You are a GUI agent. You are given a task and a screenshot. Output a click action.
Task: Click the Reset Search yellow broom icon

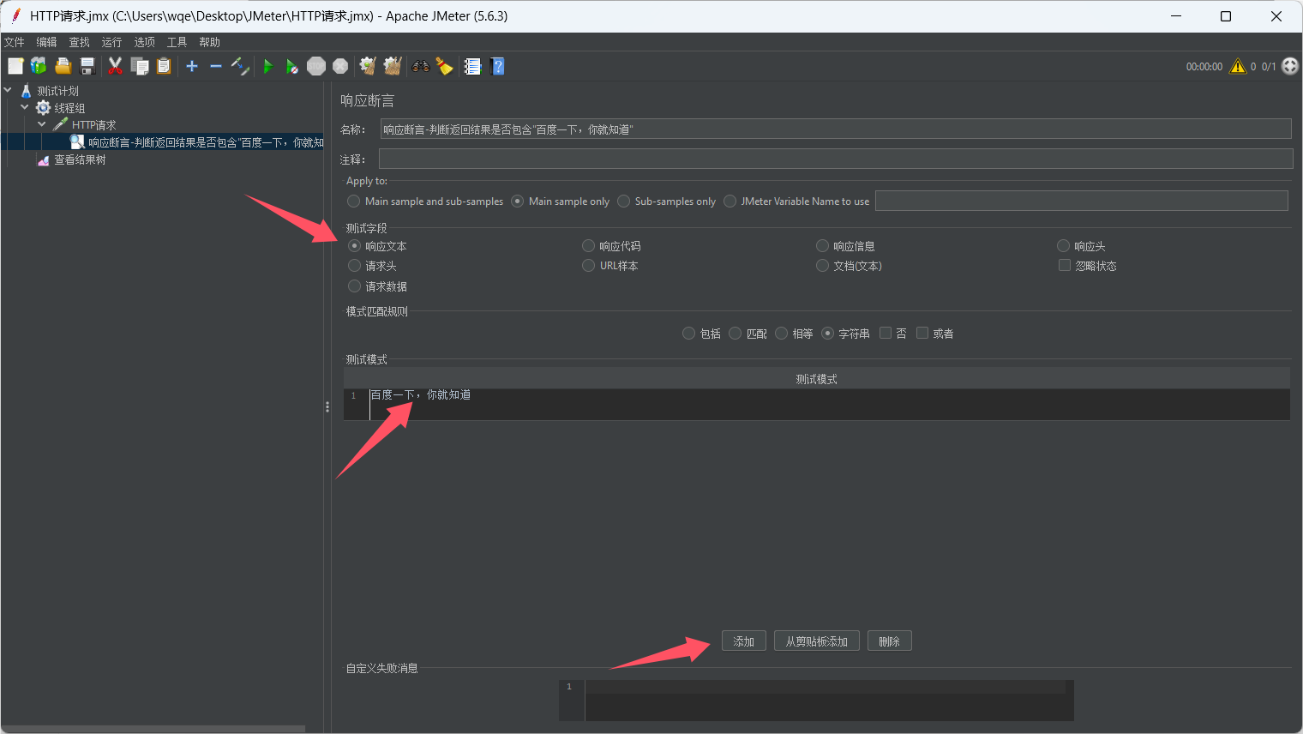click(x=444, y=66)
